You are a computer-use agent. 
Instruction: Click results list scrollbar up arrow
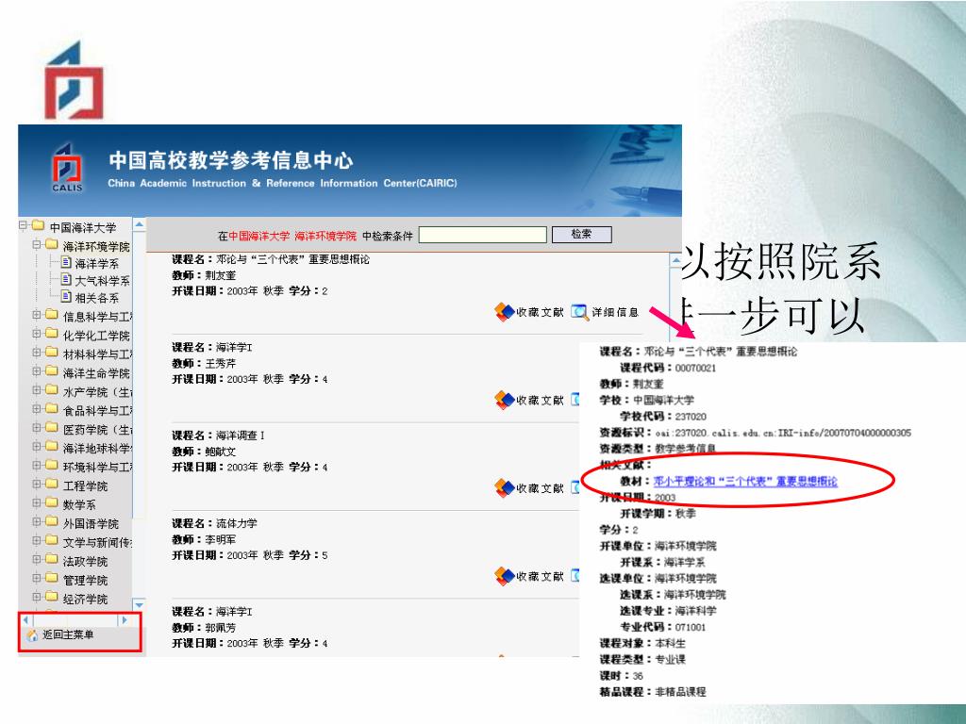coord(675,260)
